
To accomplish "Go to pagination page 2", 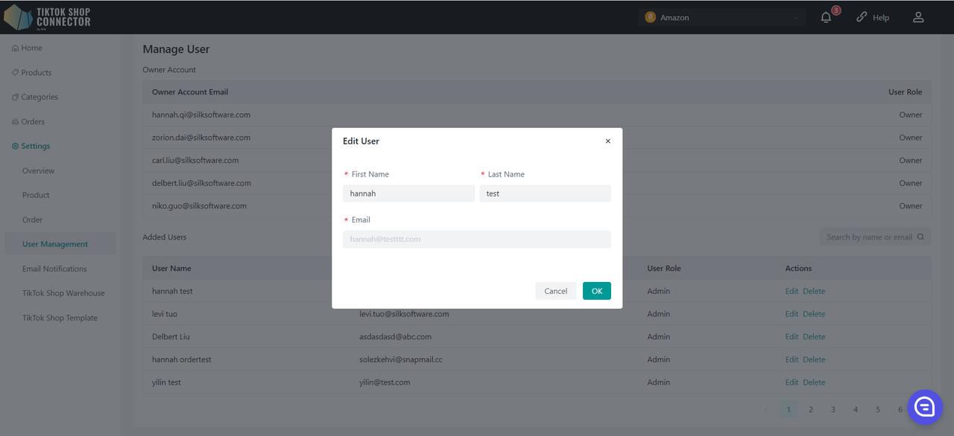I will pyautogui.click(x=811, y=409).
